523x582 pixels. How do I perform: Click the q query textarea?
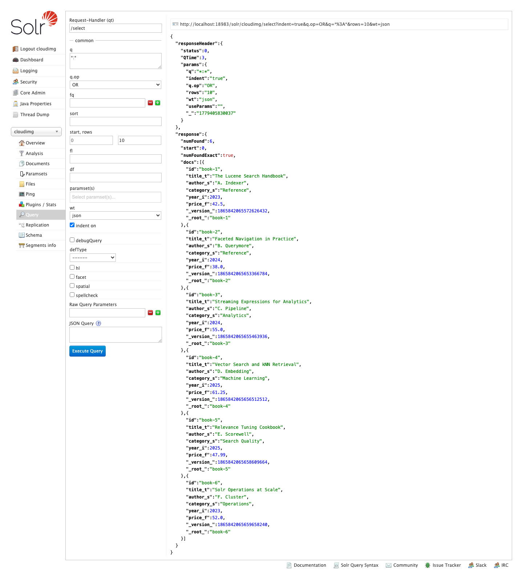[x=115, y=61]
